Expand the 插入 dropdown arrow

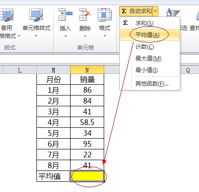coord(65,36)
